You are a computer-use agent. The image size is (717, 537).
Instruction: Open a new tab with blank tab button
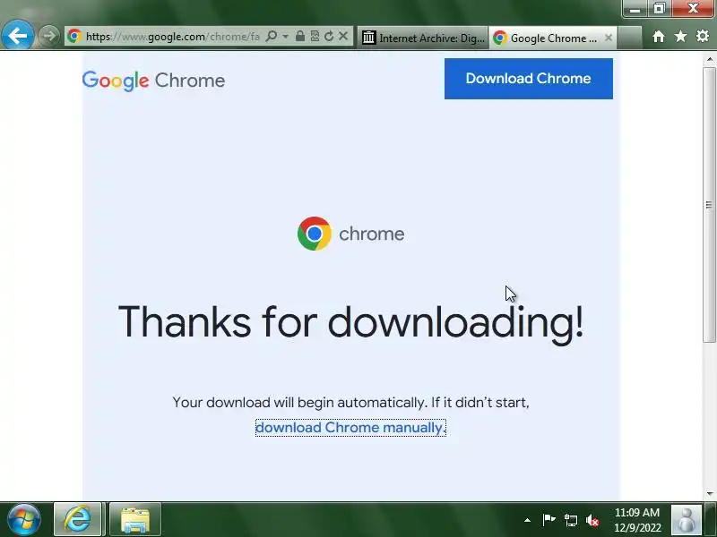(x=630, y=38)
